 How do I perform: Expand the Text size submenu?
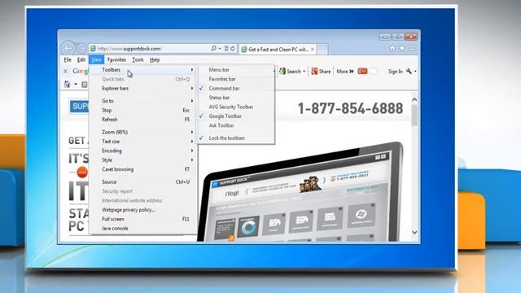[143, 142]
